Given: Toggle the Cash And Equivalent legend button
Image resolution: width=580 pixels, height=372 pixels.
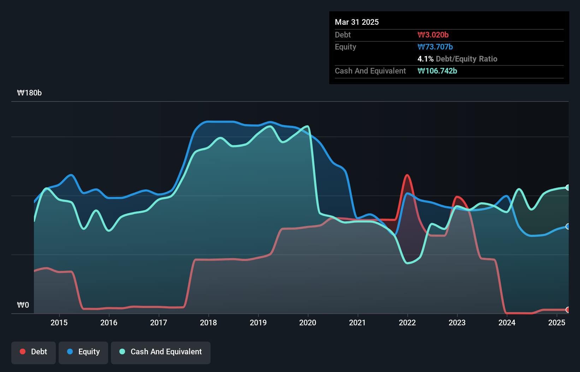Looking at the screenshot, I should (x=160, y=353).
